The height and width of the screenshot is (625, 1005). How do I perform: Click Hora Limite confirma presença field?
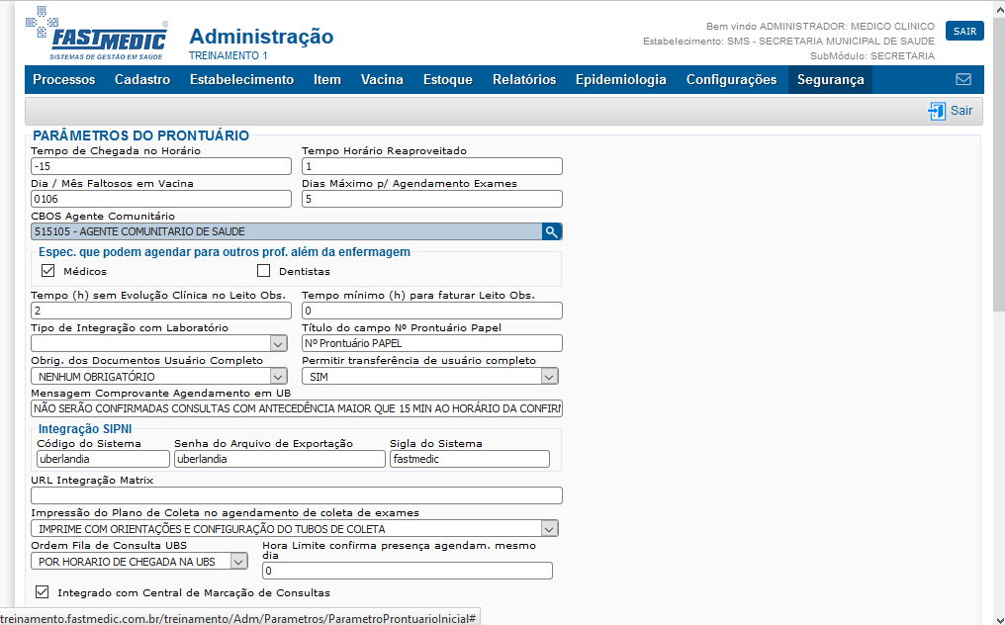pyautogui.click(x=407, y=571)
